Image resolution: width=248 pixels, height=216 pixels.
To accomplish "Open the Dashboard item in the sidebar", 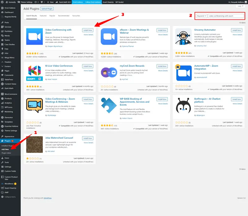I will point(9,12).
